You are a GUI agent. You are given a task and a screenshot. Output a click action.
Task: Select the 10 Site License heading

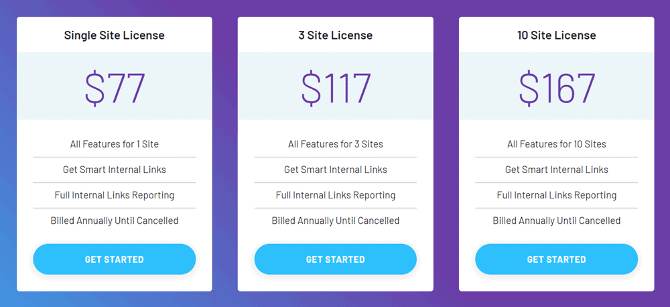pyautogui.click(x=556, y=35)
